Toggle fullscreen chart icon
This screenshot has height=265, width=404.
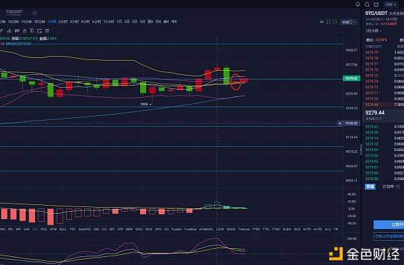pyautogui.click(x=329, y=22)
